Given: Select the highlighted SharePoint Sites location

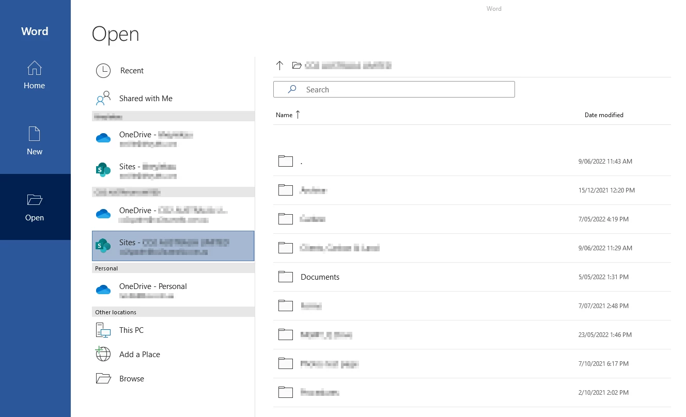Looking at the screenshot, I should click(x=173, y=246).
